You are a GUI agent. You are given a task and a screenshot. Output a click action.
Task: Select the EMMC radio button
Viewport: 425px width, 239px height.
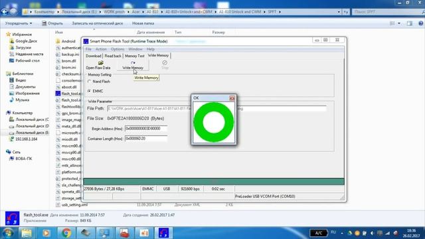(x=89, y=91)
